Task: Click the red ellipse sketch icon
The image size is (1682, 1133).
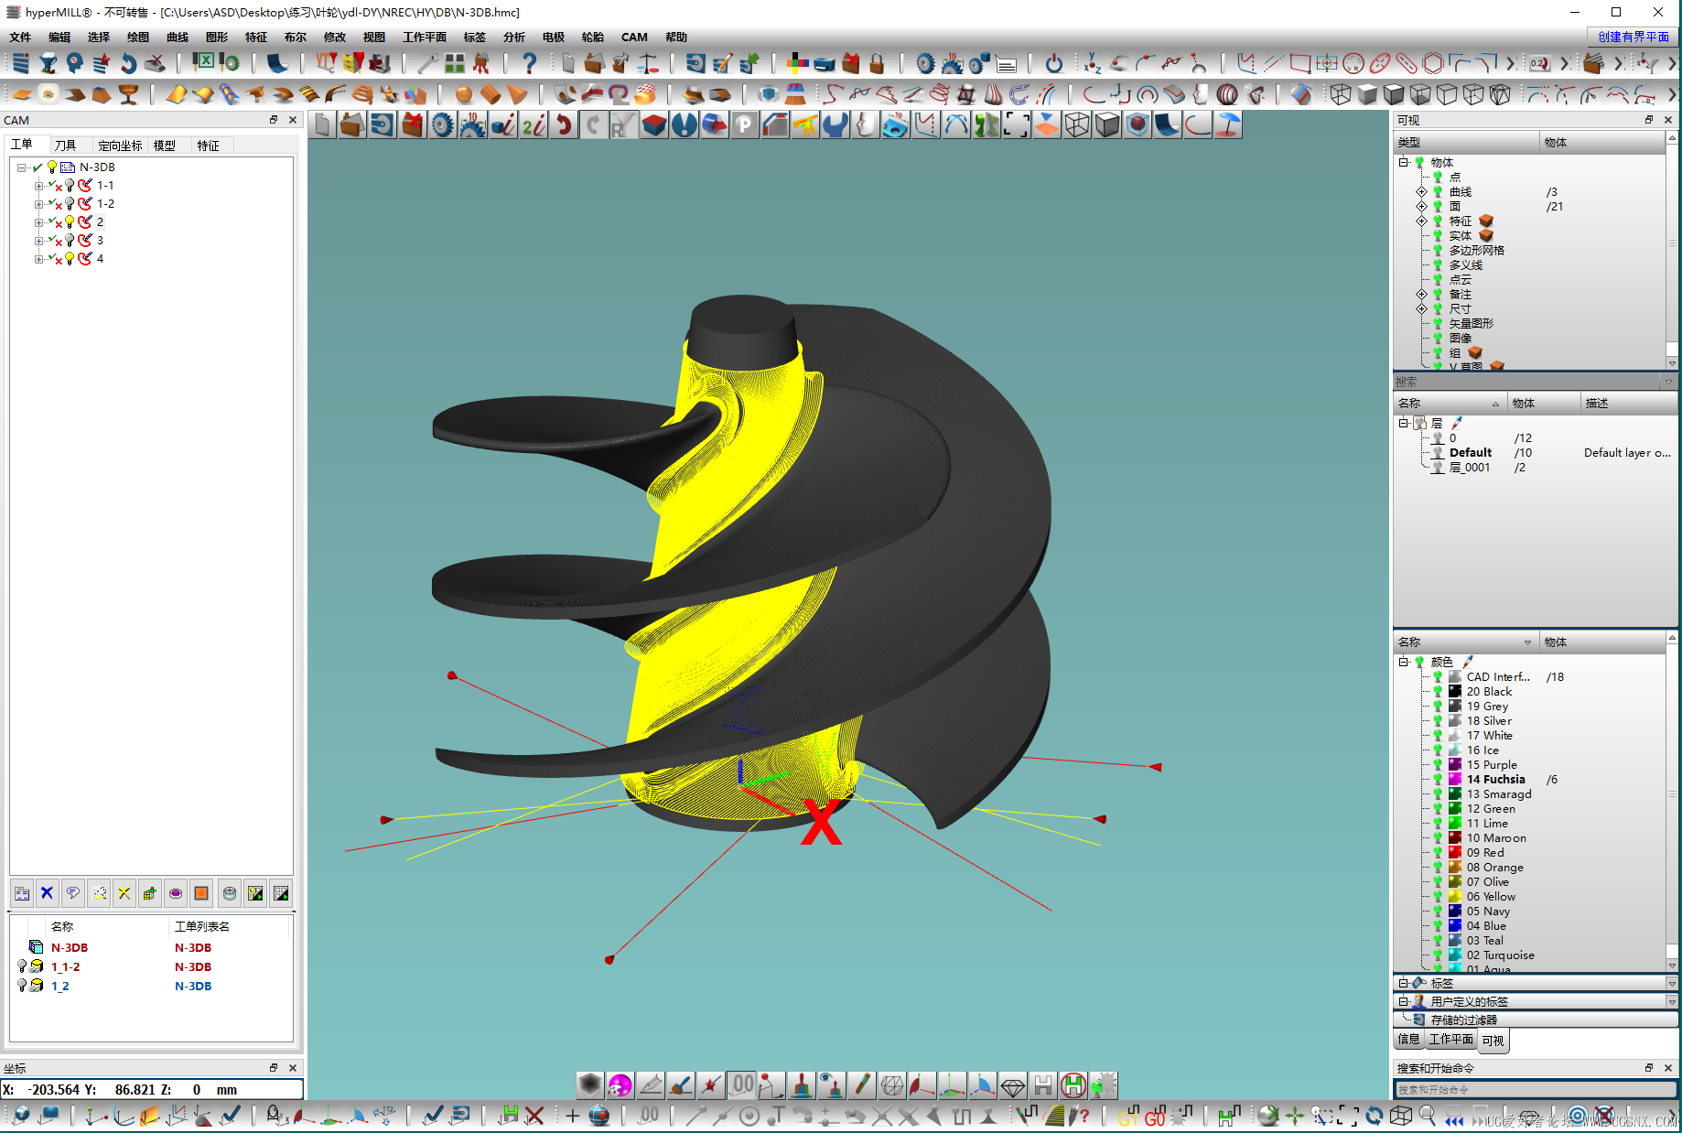Action: click(1380, 63)
